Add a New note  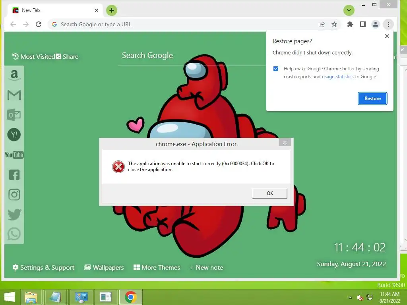click(206, 267)
